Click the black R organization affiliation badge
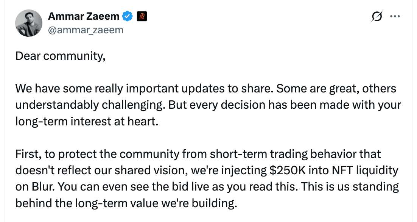The image size is (417, 222). click(142, 16)
